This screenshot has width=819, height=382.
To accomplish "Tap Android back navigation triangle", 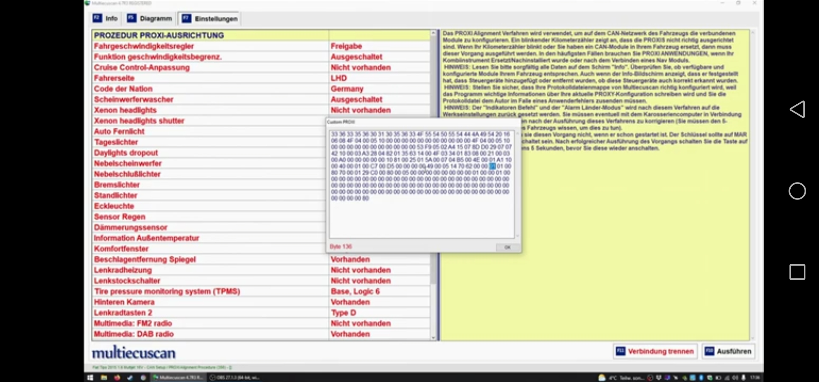I will (x=797, y=109).
